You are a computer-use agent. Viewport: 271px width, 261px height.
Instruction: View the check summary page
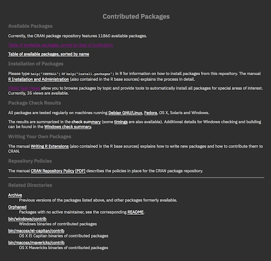86,122
